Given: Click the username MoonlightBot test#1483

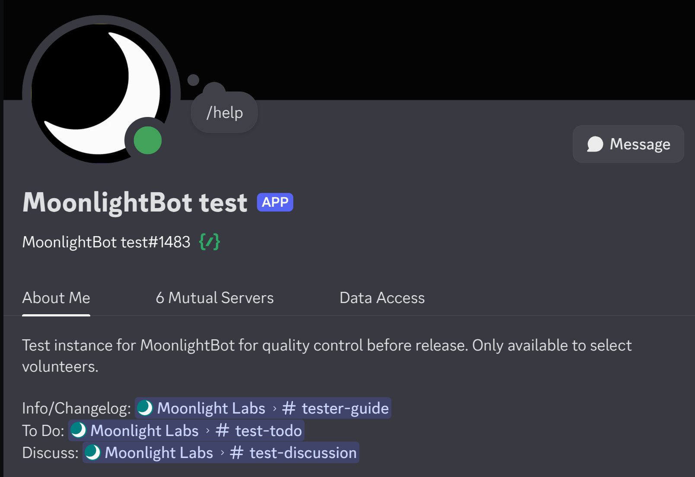Looking at the screenshot, I should pos(106,242).
